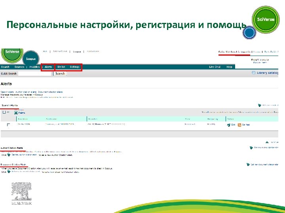This screenshot has height=213, width=285.
Task: Click the Library catalog globe icon
Action: pos(254,73)
